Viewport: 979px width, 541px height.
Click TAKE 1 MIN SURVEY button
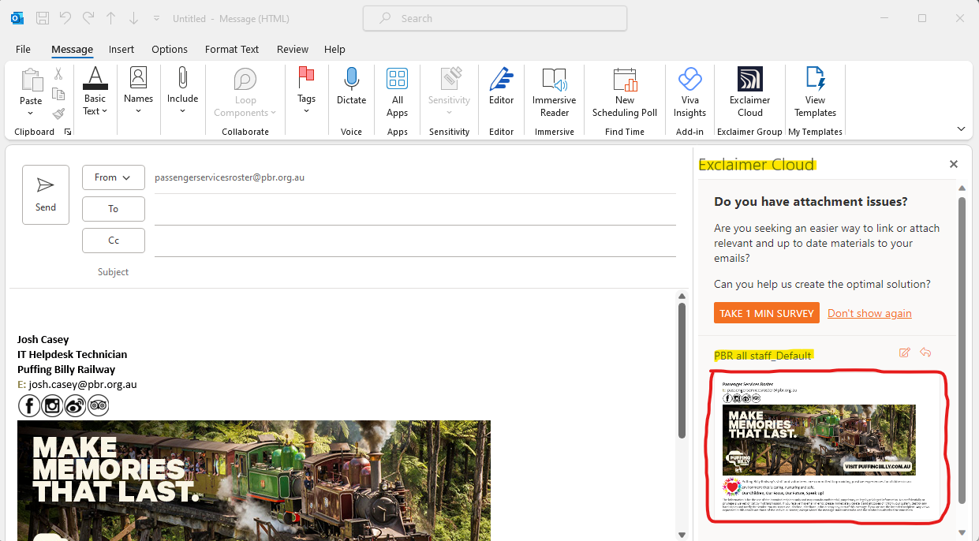pyautogui.click(x=767, y=313)
